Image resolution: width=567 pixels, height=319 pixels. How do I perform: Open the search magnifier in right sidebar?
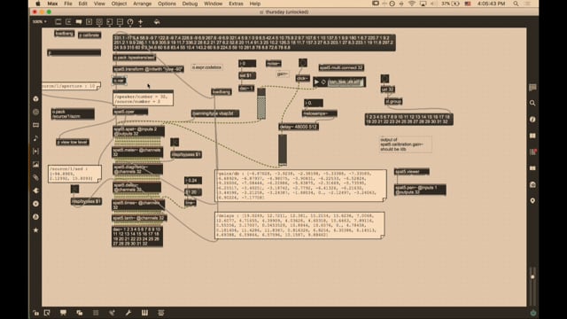[532, 103]
